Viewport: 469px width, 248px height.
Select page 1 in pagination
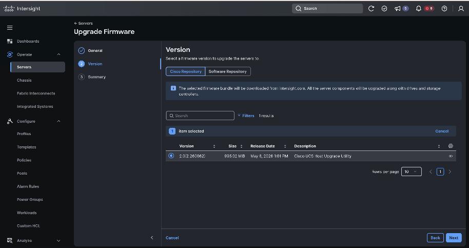pos(440,171)
